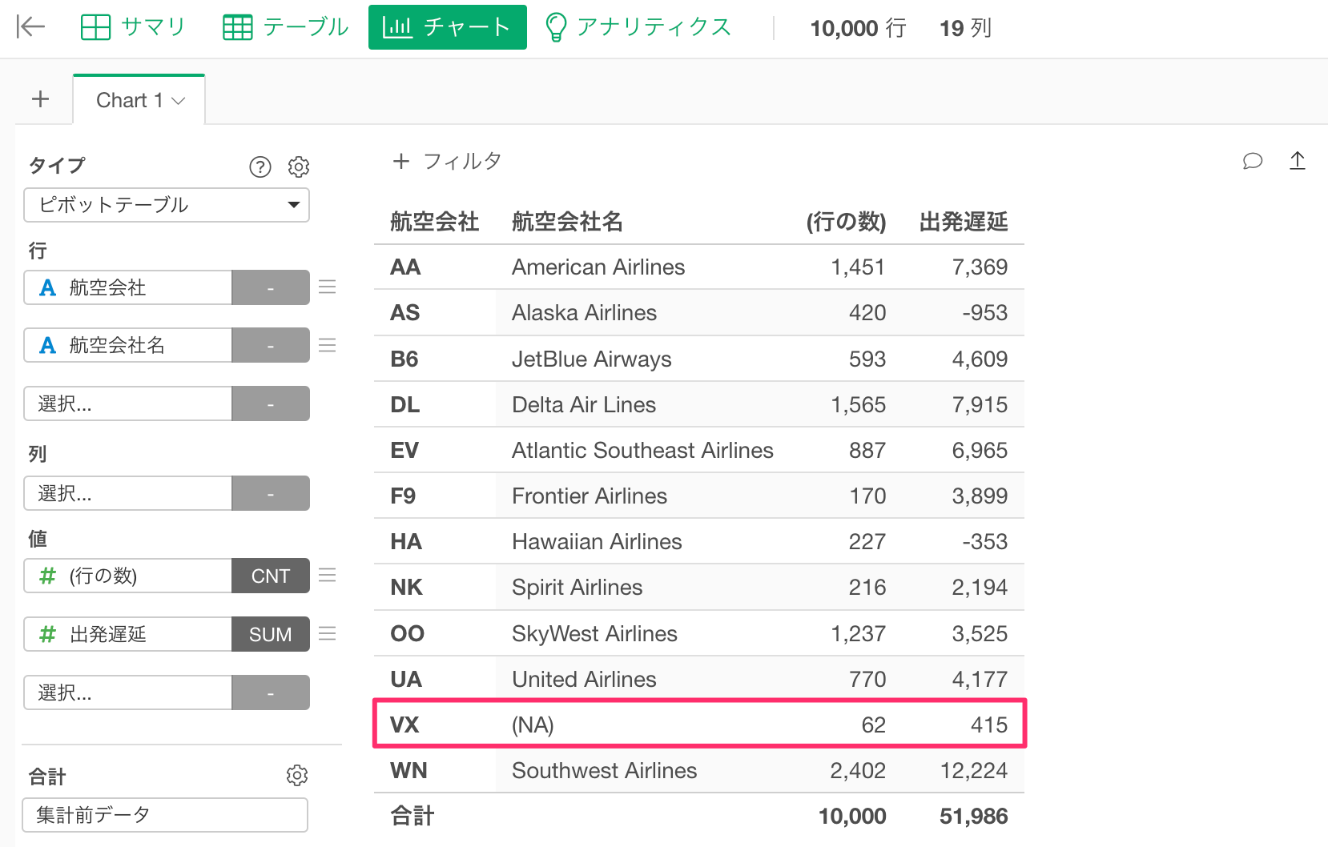Select the Frontier Airlines cell
1328x847 pixels.
click(590, 496)
